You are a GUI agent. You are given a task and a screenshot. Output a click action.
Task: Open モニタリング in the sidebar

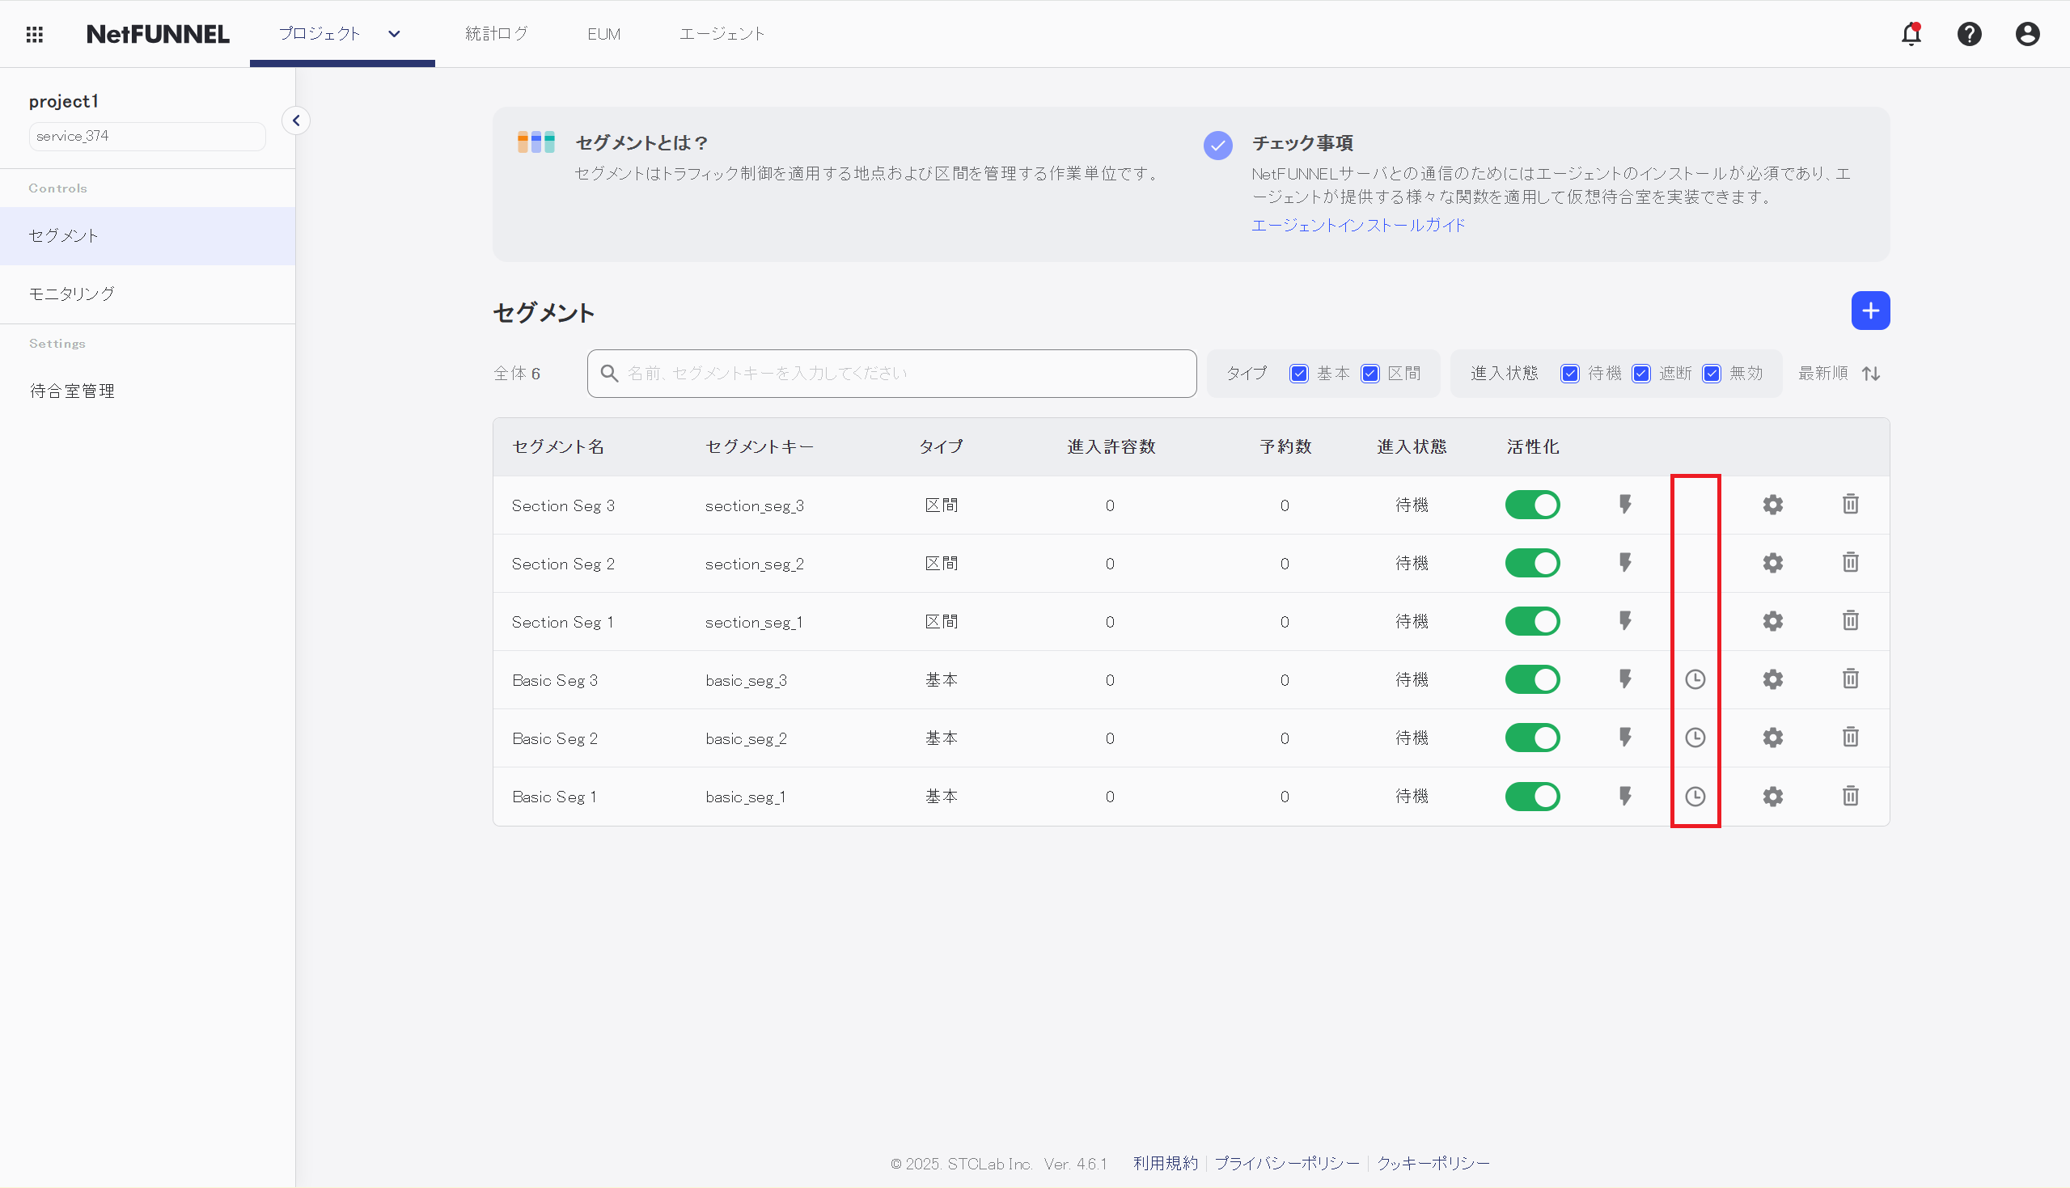coord(72,294)
